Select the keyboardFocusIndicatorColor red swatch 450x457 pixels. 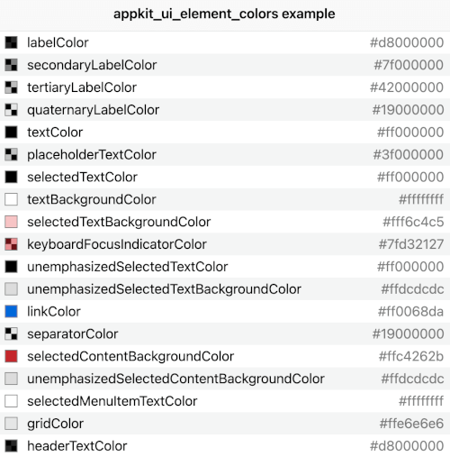11,244
